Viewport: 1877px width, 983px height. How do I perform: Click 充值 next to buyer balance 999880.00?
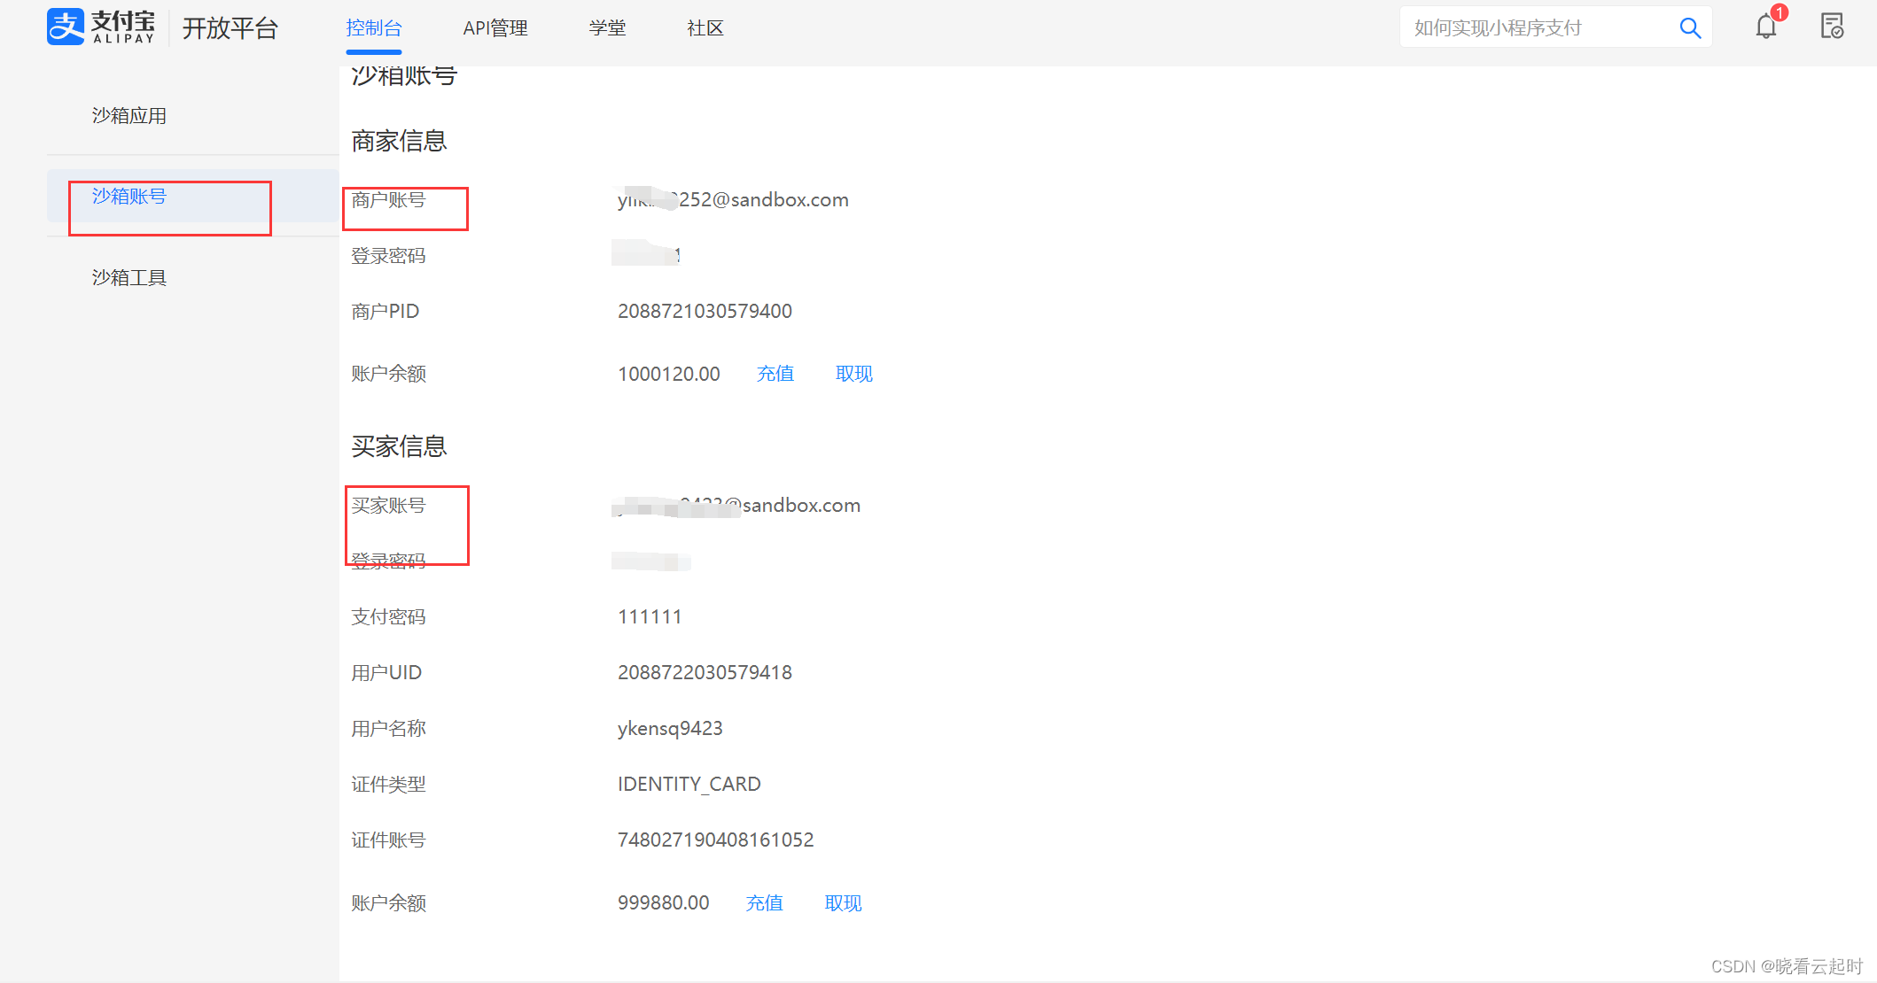click(765, 903)
